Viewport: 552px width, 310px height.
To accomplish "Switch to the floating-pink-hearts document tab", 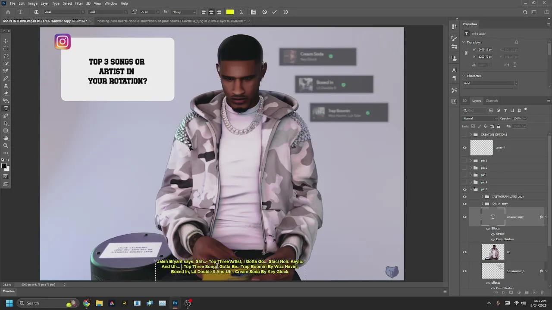I will pos(171,21).
